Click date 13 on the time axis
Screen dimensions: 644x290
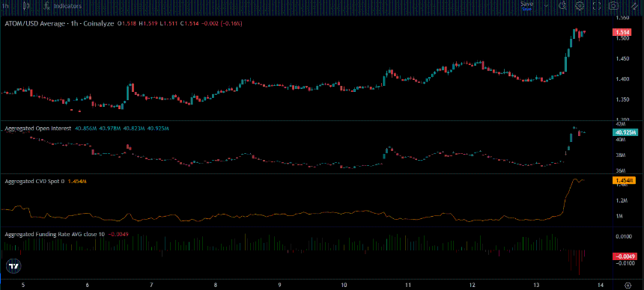click(536, 285)
